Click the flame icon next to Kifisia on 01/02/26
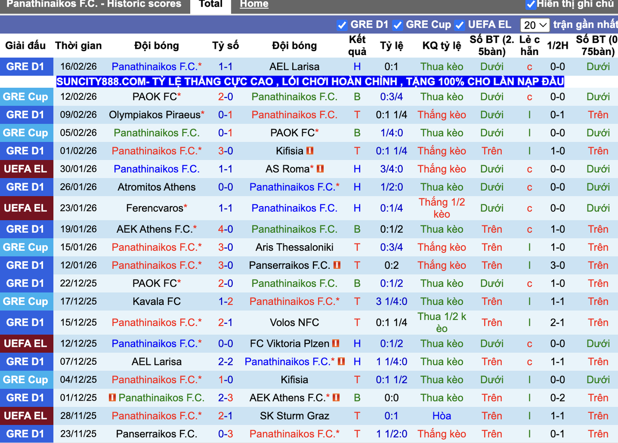618x443 pixels. tap(311, 151)
